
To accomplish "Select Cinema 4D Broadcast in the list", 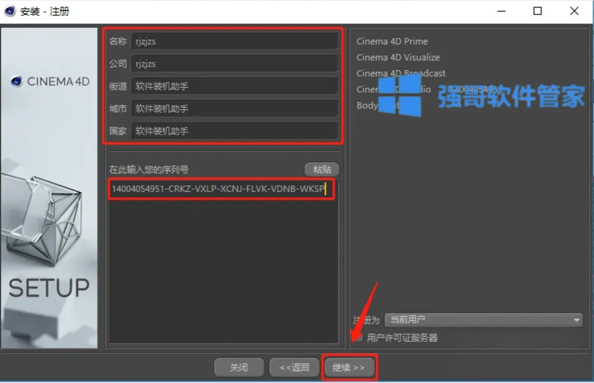I will pos(401,73).
